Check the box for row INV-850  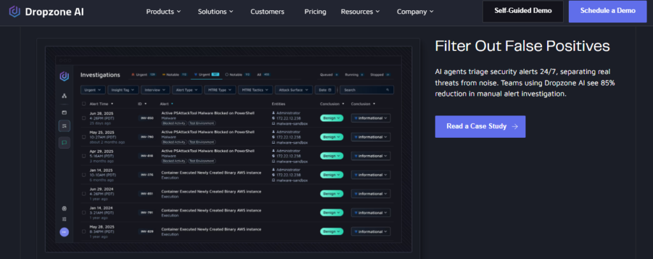[x=84, y=118]
